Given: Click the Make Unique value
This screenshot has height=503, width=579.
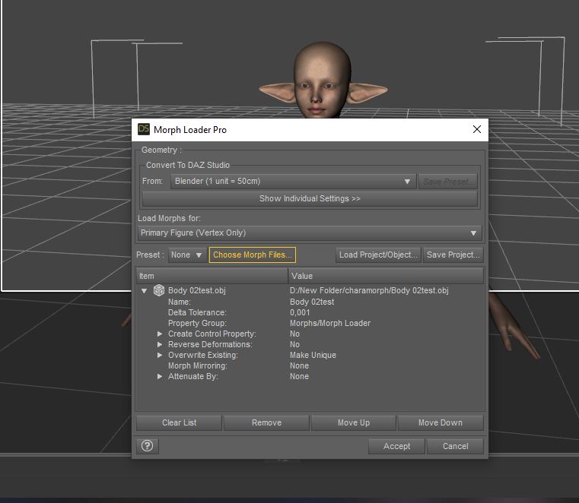Looking at the screenshot, I should coord(313,355).
